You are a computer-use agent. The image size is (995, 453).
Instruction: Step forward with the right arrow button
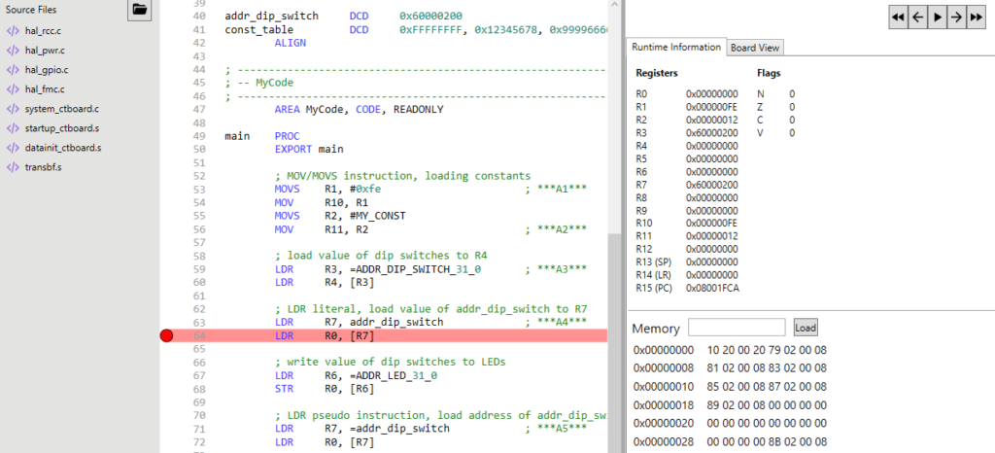pyautogui.click(x=956, y=17)
